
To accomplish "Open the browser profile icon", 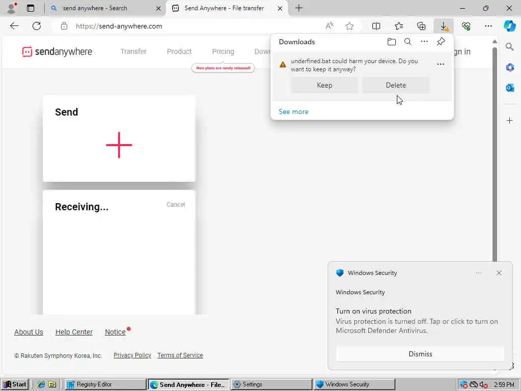I will [12, 8].
